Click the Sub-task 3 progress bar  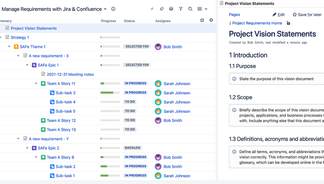tap(110, 93)
